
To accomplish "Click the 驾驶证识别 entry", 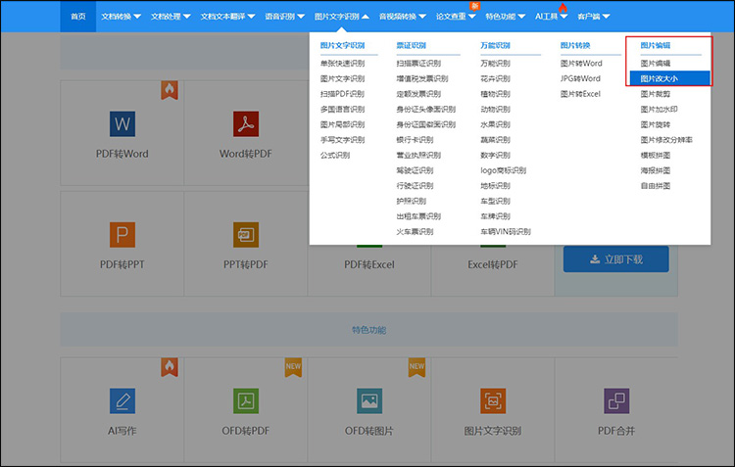I will click(415, 170).
